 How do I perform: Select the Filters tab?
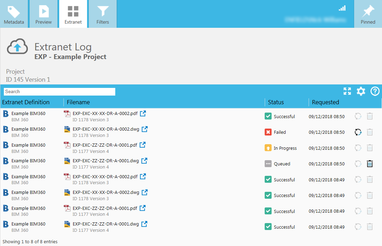pos(103,14)
